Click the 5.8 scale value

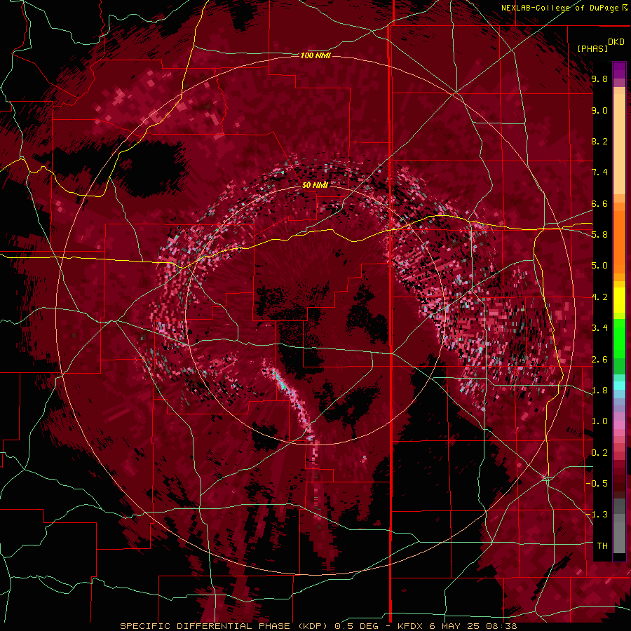click(599, 235)
